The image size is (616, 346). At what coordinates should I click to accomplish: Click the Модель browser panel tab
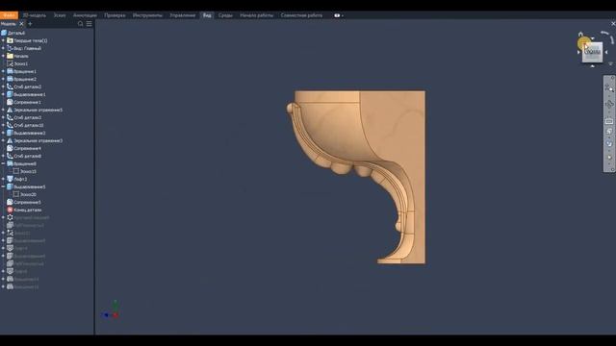click(9, 24)
